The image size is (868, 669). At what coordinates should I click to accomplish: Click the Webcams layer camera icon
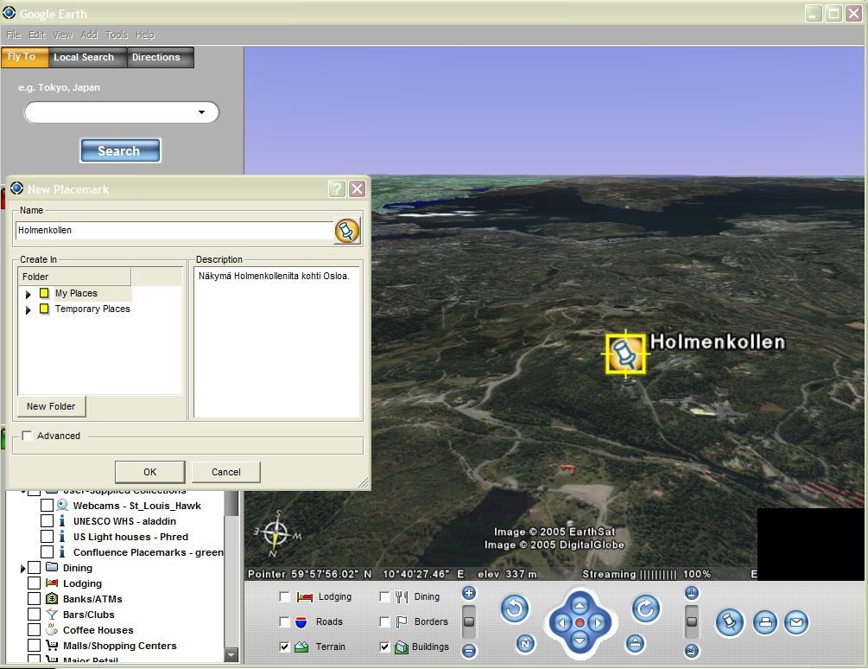click(x=62, y=506)
